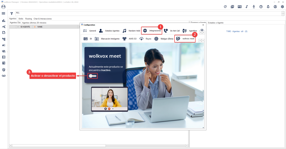Open the calculator sidebar icon
286x149 pixels.
coord(4,63)
